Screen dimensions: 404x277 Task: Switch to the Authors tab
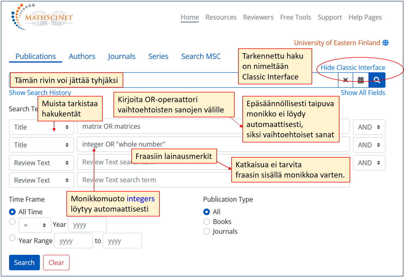82,56
